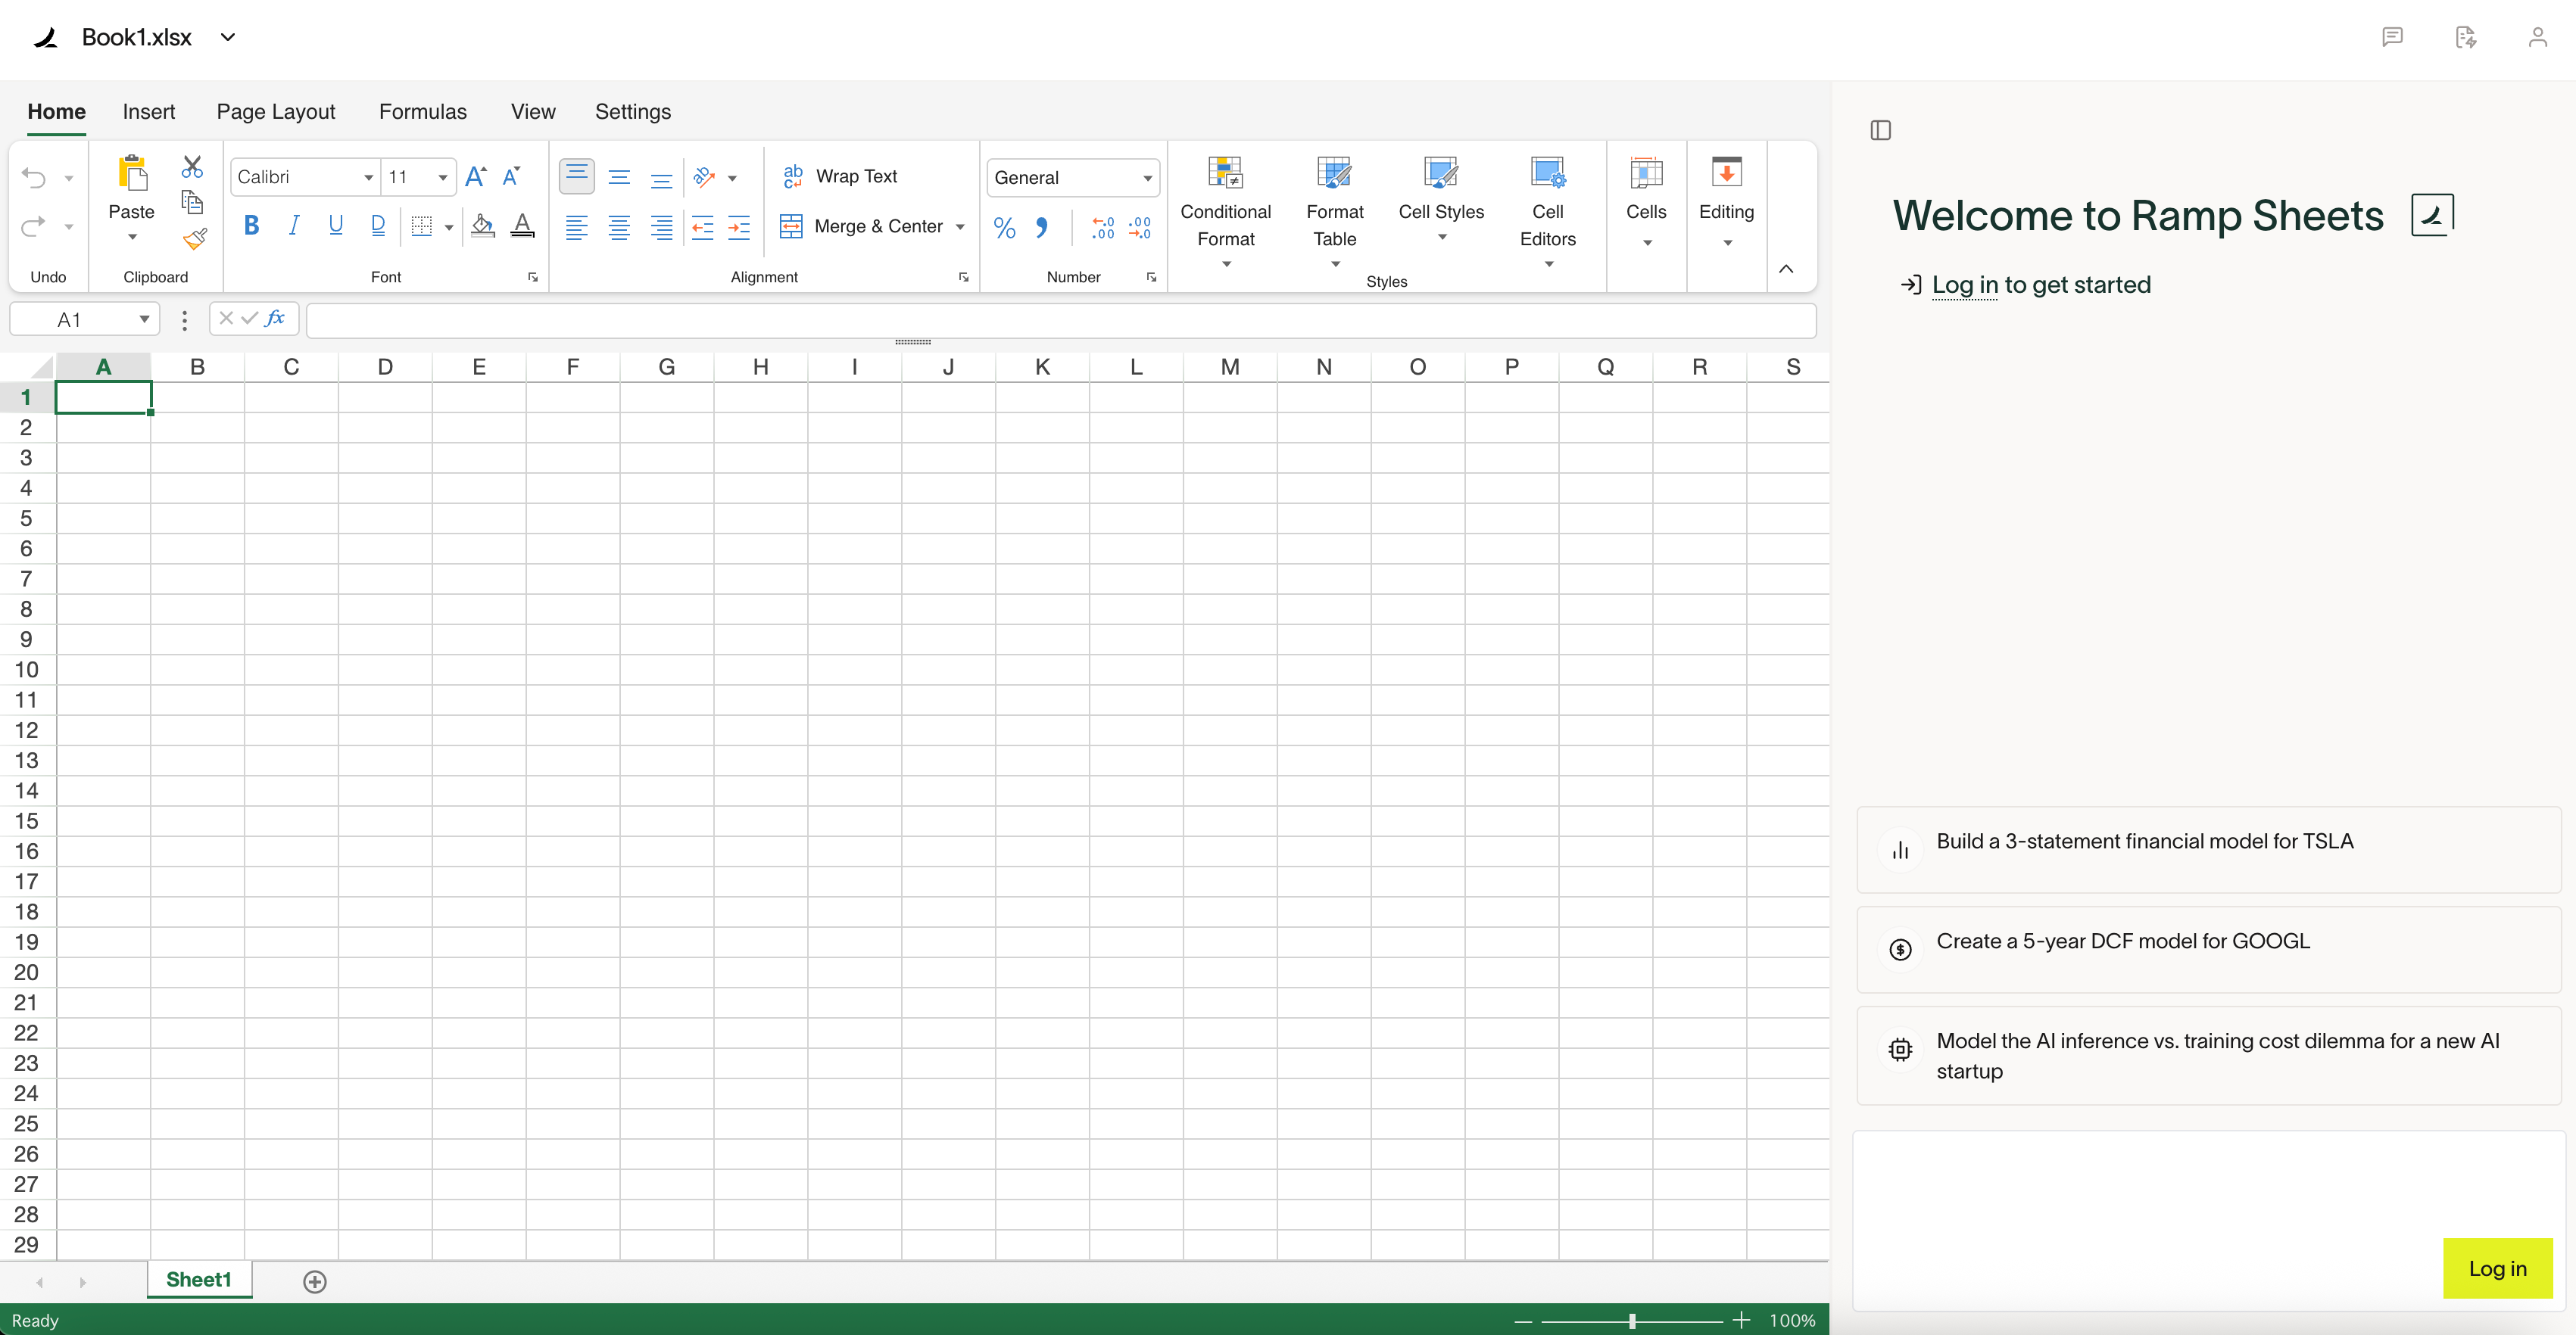
Task: Open the Page Layout tab
Action: tap(276, 111)
